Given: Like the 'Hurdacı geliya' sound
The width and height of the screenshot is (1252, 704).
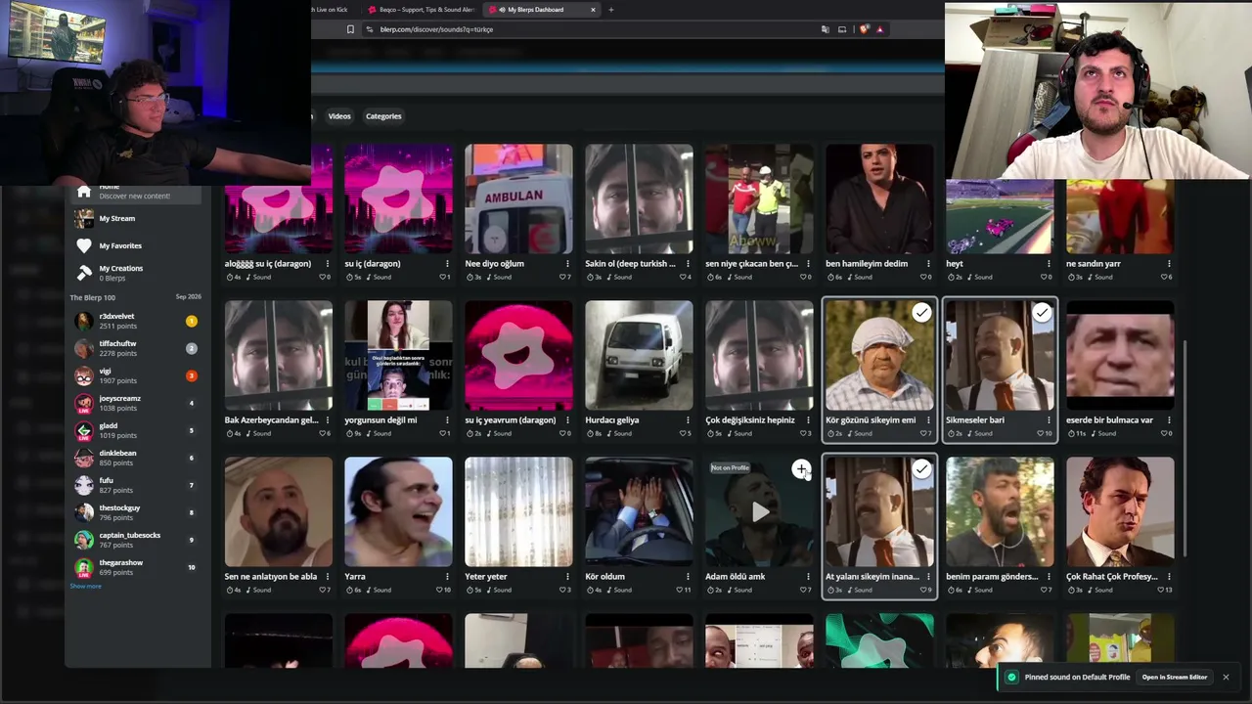Looking at the screenshot, I should point(682,433).
